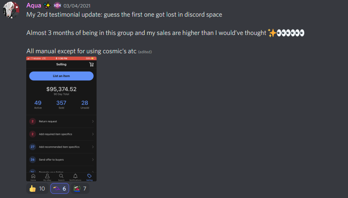This screenshot has height=198, width=348.
Task: Open the 49 Active listings tab
Action: pos(38,105)
